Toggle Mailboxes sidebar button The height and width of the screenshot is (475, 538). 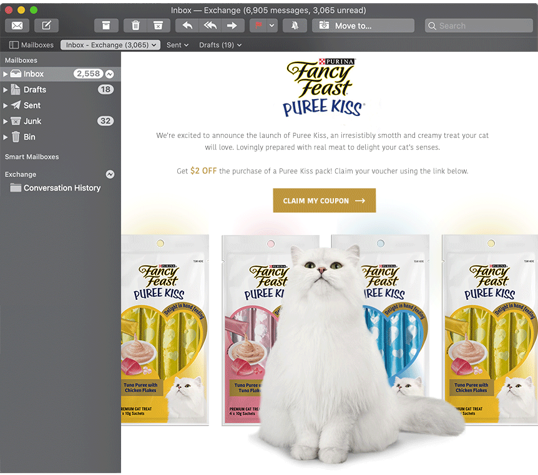(x=31, y=45)
